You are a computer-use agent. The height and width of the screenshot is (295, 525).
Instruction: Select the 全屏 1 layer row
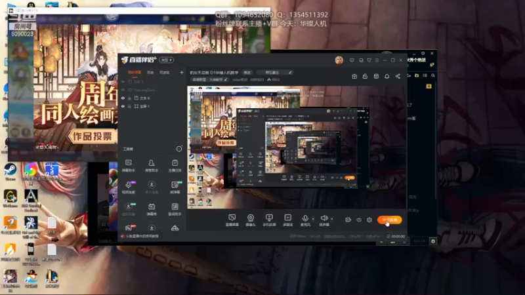152,106
